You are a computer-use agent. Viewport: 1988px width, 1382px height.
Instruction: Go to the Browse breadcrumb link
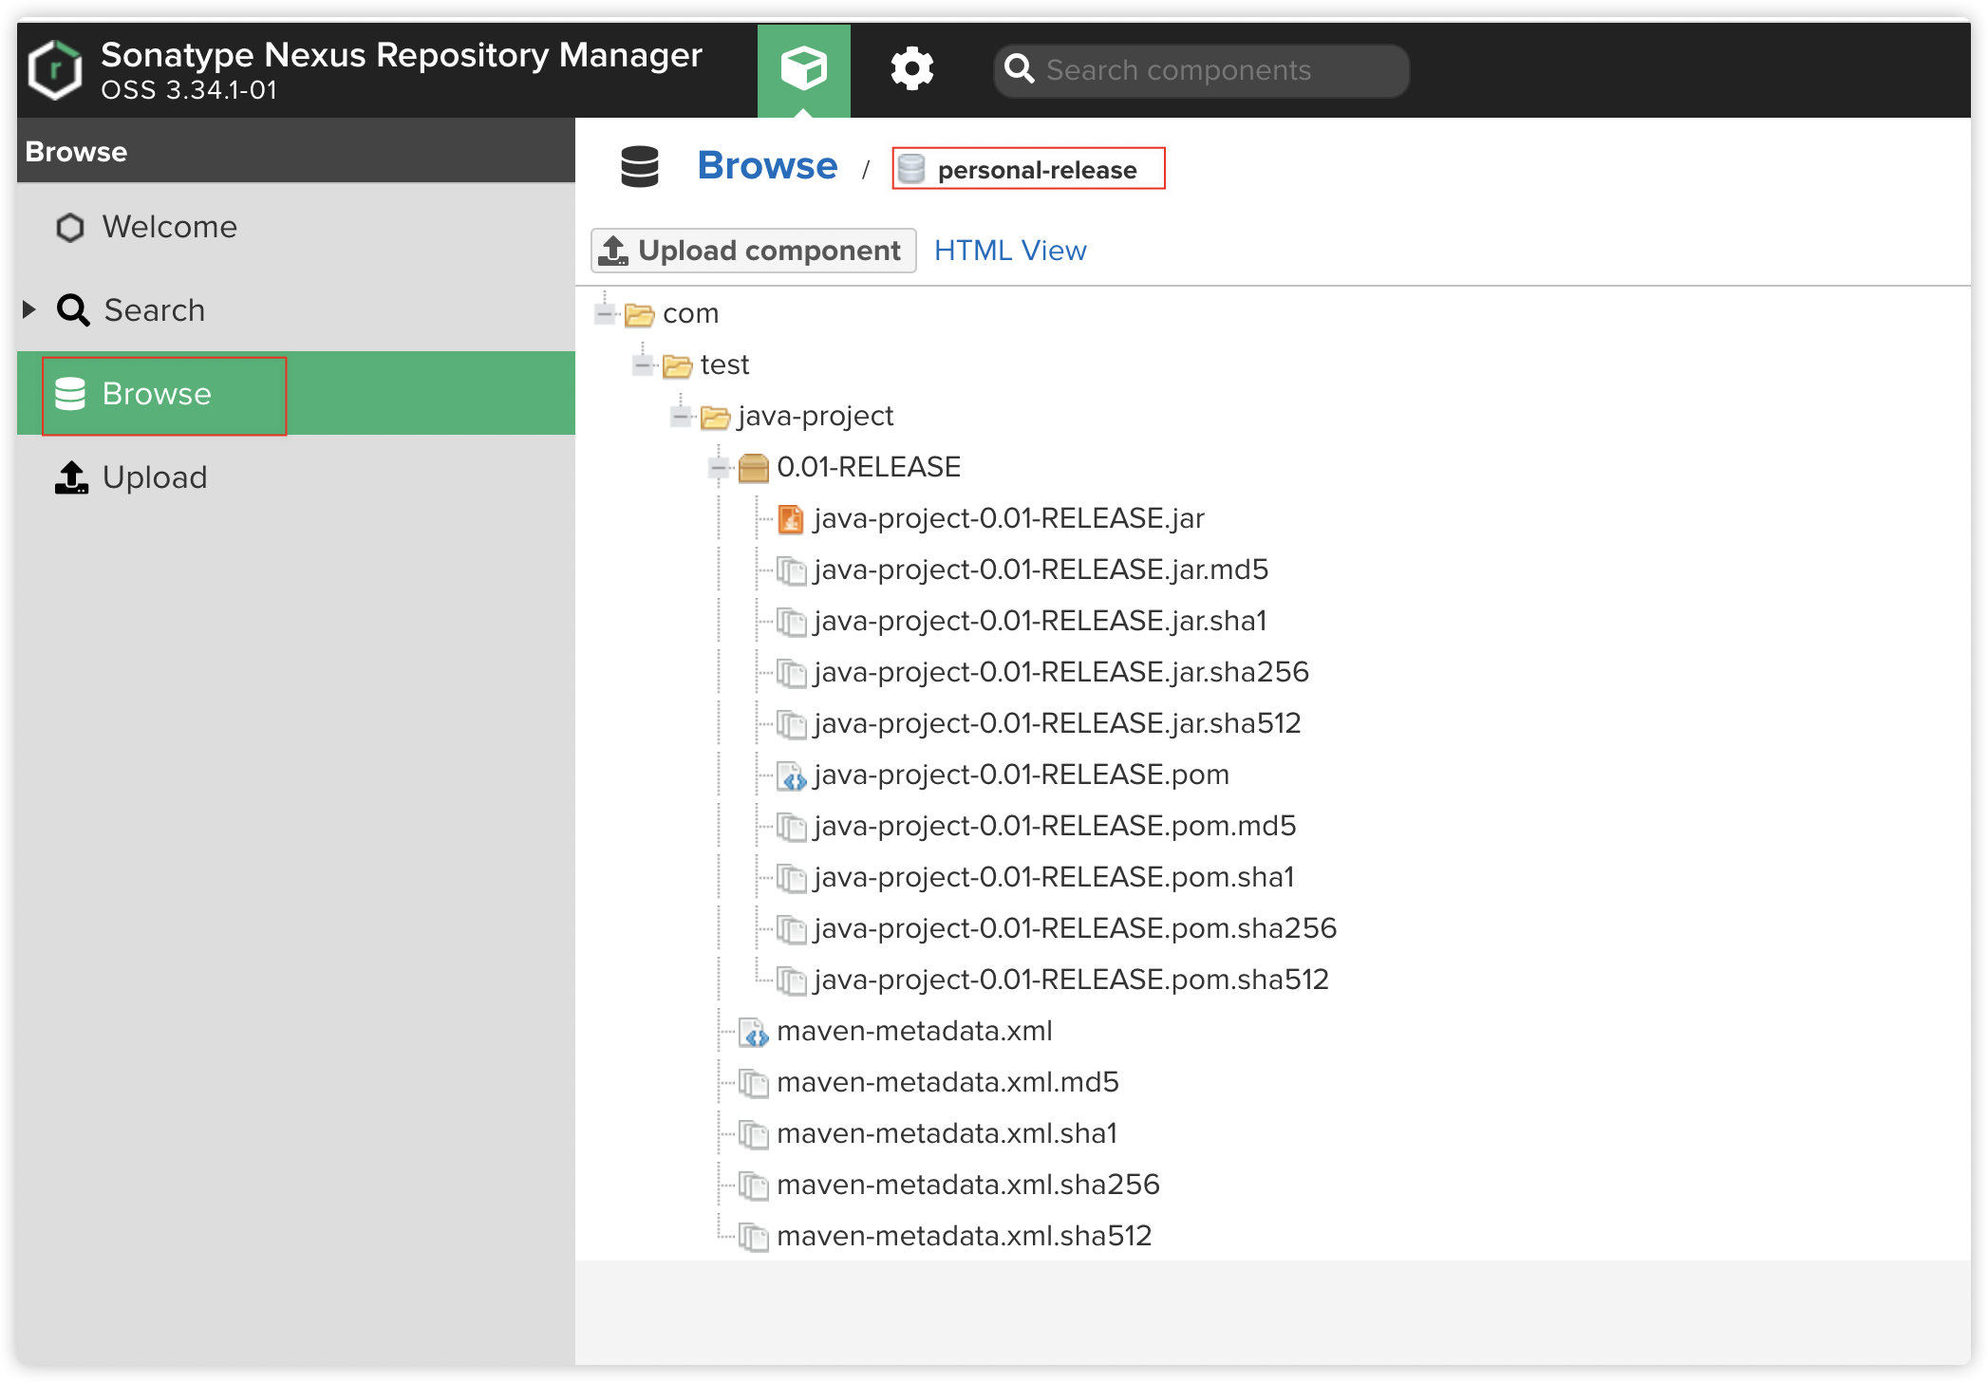point(767,166)
